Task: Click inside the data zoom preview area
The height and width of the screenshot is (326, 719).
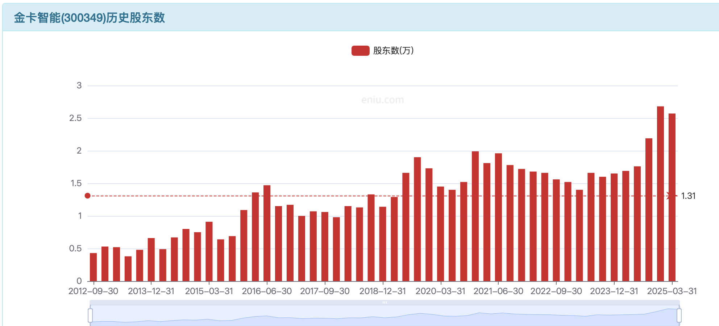Action: pyautogui.click(x=385, y=316)
